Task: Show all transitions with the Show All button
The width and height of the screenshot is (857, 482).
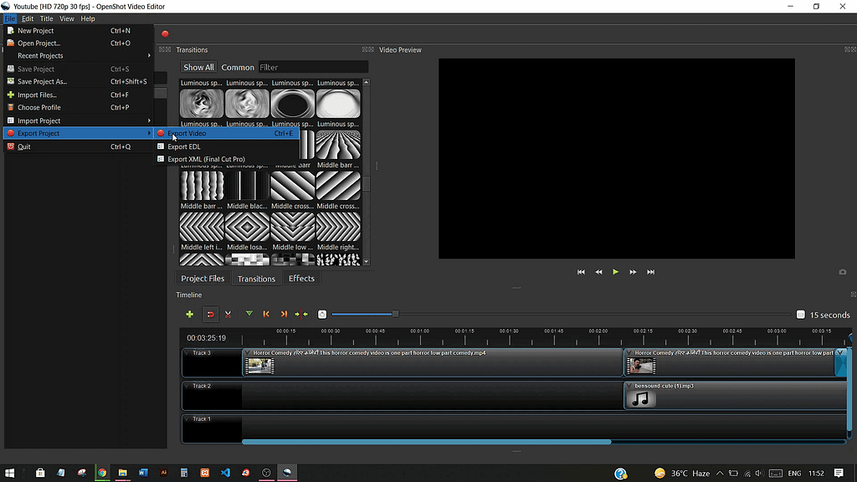Action: (x=198, y=67)
